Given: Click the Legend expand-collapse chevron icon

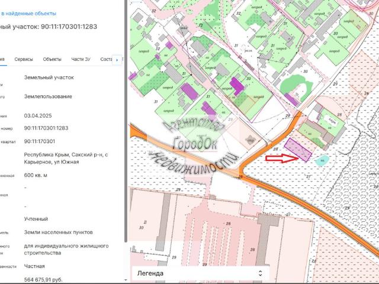Looking at the screenshot, I should click(260, 273).
